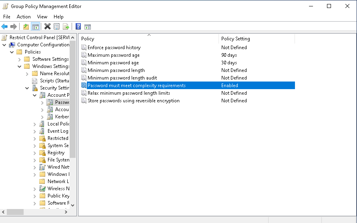Click the Delete X toolbar icon
The image size is (357, 223).
pos(47,27)
